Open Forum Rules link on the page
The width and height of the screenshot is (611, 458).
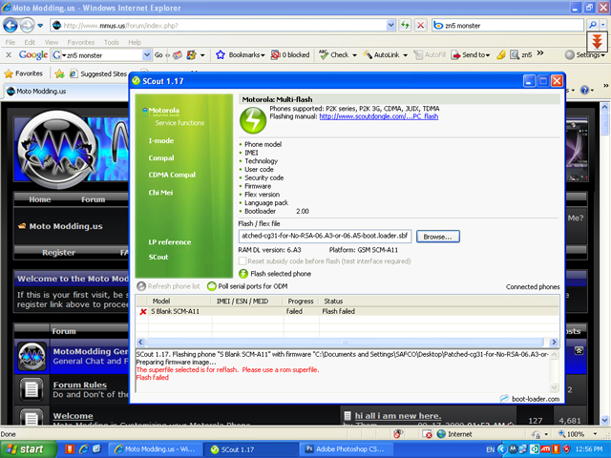pos(80,385)
